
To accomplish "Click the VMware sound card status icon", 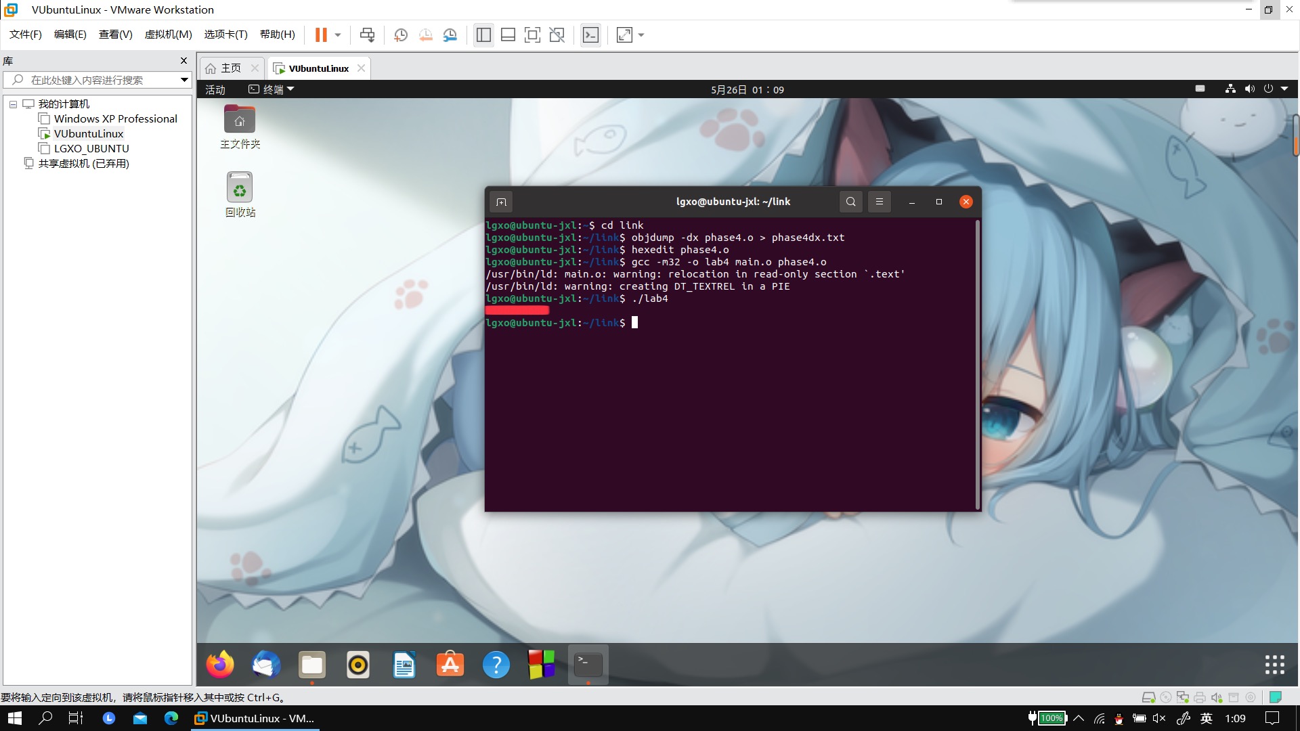I will [1217, 697].
